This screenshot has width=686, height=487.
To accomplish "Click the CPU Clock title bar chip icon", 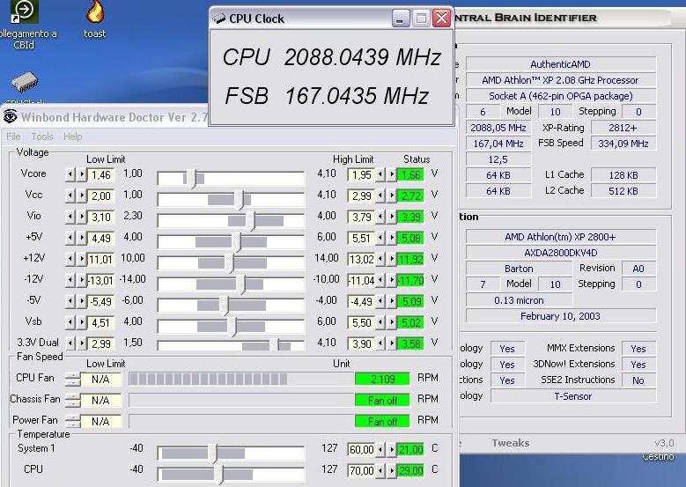I will [x=218, y=18].
